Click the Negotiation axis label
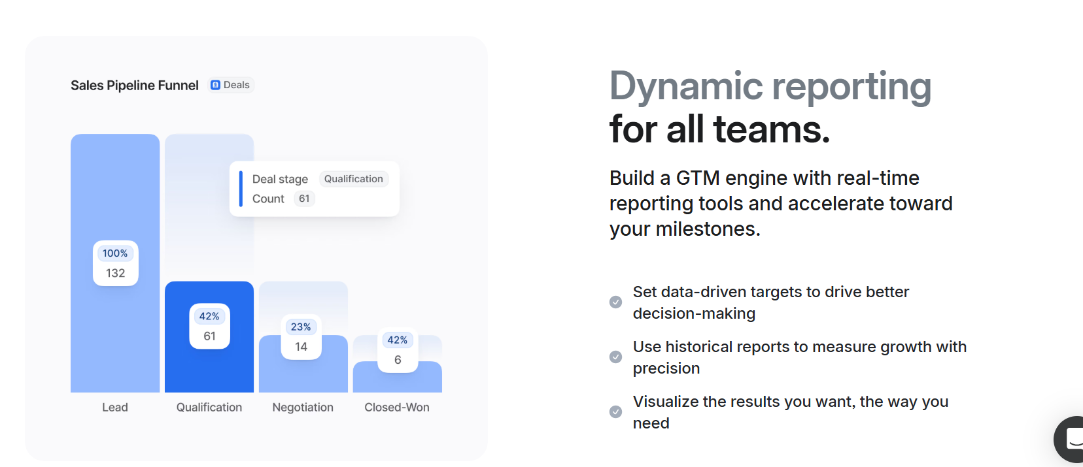 pos(303,407)
